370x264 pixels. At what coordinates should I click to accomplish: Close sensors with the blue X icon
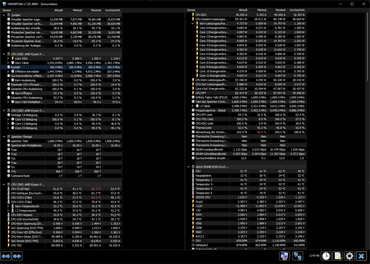(361, 256)
